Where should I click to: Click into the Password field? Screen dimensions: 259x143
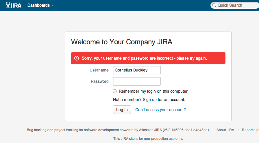click(x=137, y=81)
